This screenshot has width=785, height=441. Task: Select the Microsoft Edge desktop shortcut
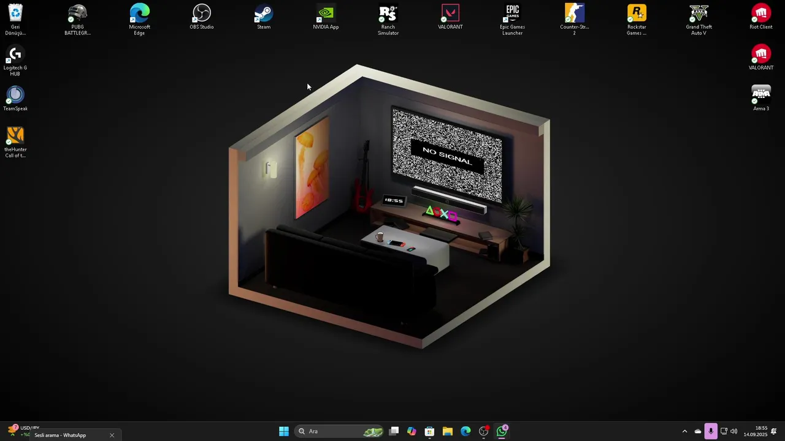(x=139, y=20)
